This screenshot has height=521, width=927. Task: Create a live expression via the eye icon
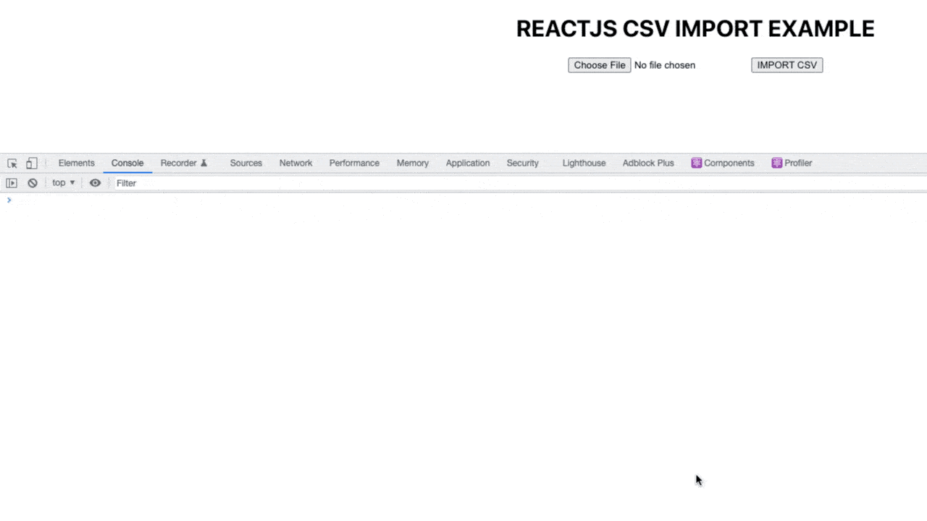(95, 182)
